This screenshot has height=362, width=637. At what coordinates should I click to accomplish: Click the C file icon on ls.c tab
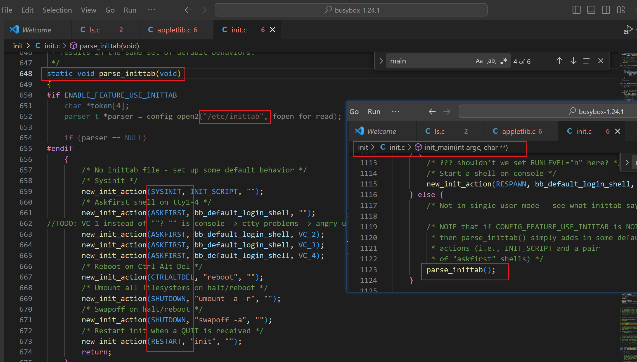[83, 30]
